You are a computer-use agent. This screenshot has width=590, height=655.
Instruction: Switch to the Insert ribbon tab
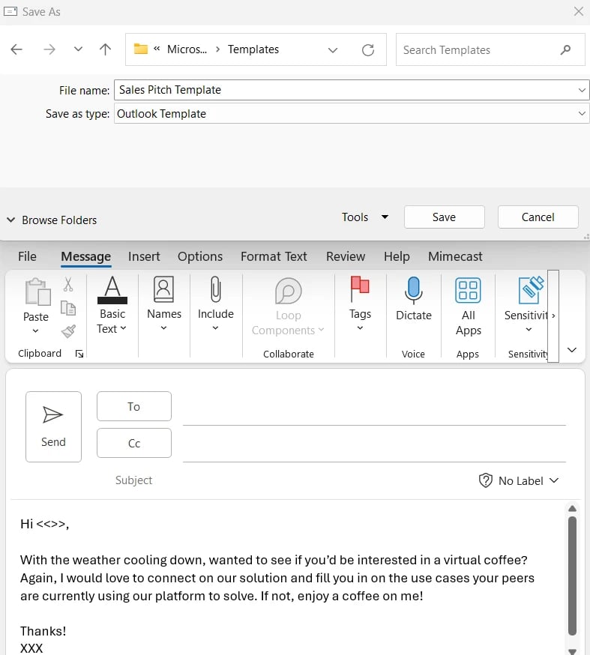(x=144, y=256)
